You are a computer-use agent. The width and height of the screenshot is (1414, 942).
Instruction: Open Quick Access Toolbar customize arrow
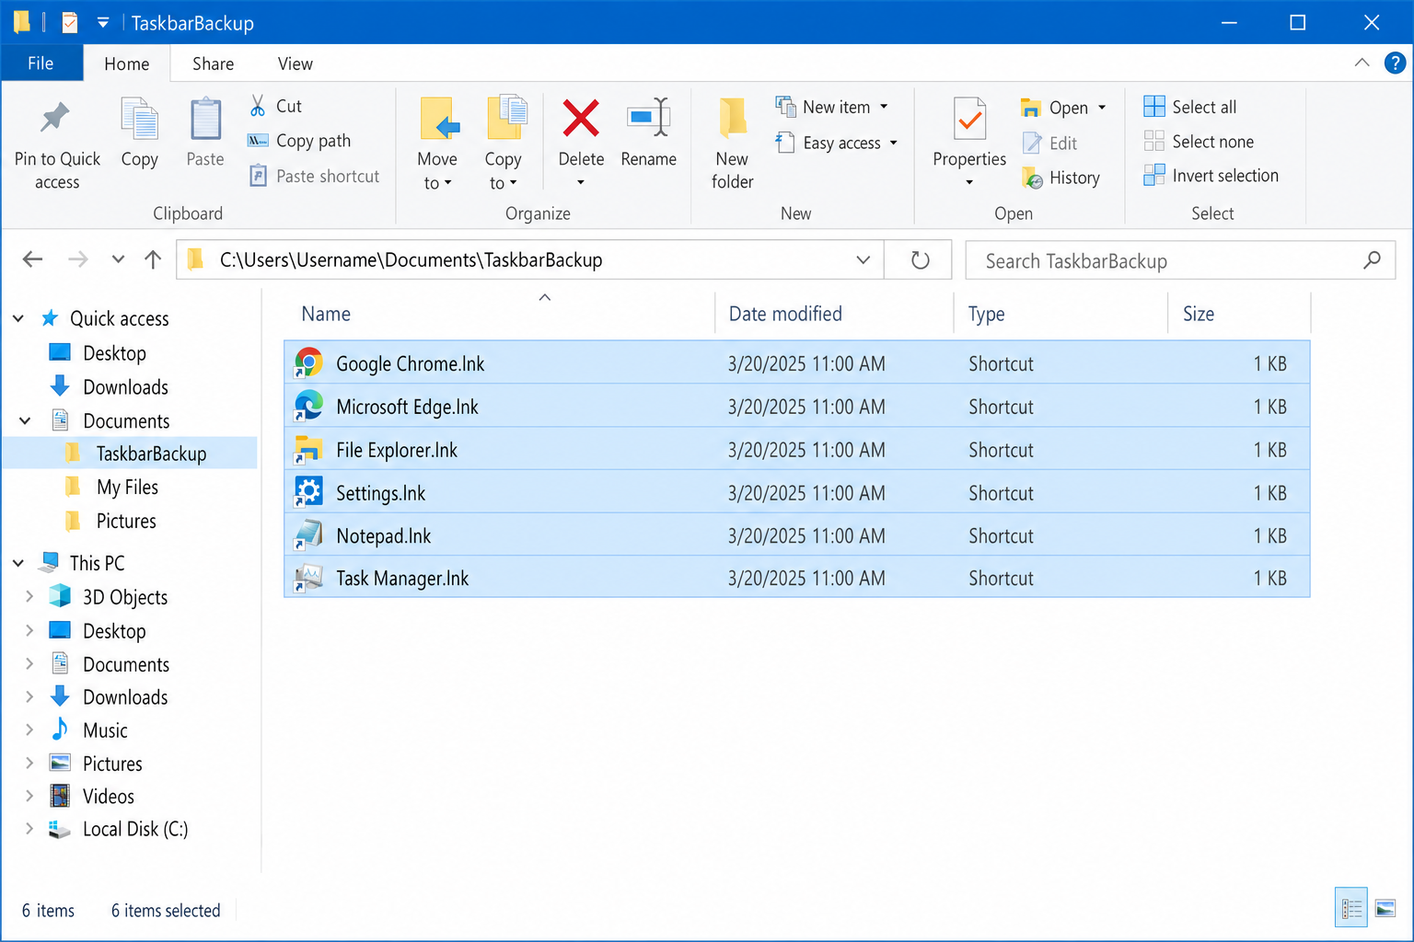coord(103,23)
